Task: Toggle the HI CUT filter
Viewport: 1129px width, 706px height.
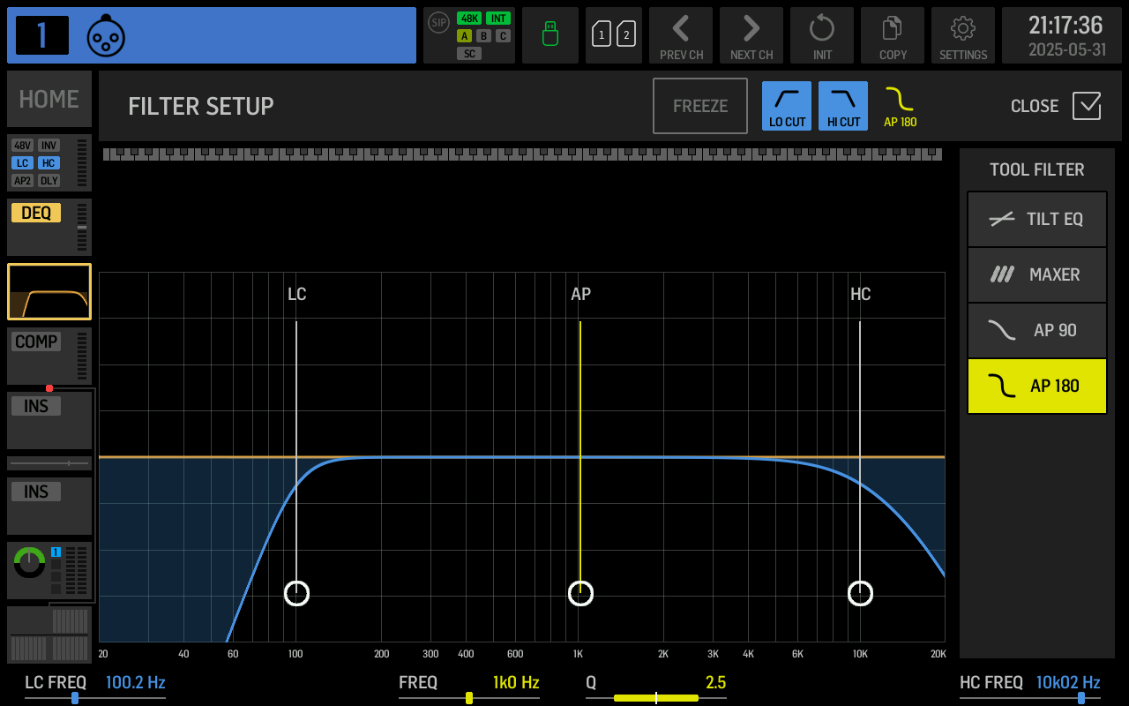Action: pos(843,106)
